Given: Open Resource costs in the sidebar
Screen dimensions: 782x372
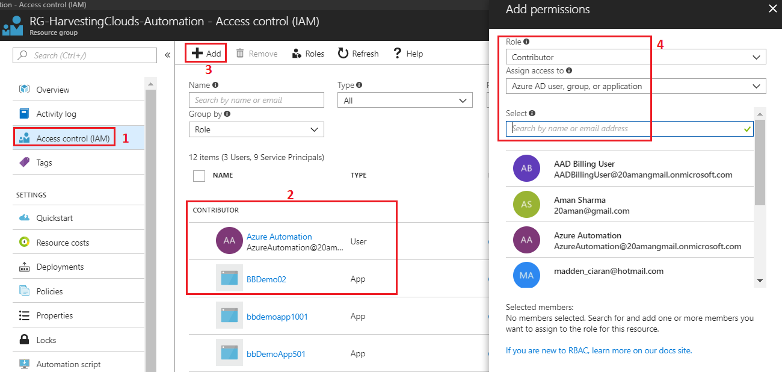Looking at the screenshot, I should coord(78,243).
